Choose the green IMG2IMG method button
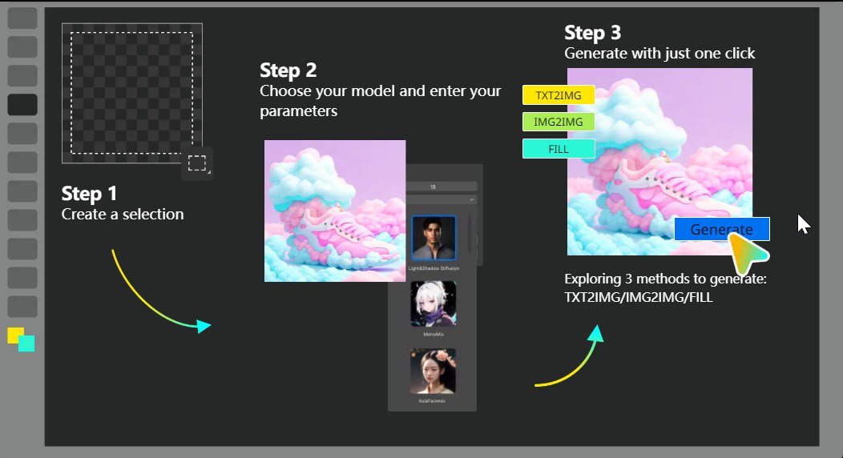The image size is (843, 458). (558, 122)
